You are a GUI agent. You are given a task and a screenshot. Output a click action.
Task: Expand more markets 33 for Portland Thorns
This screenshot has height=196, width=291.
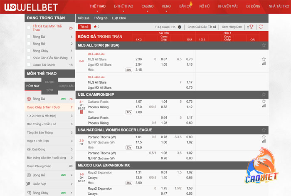[x=129, y=147]
